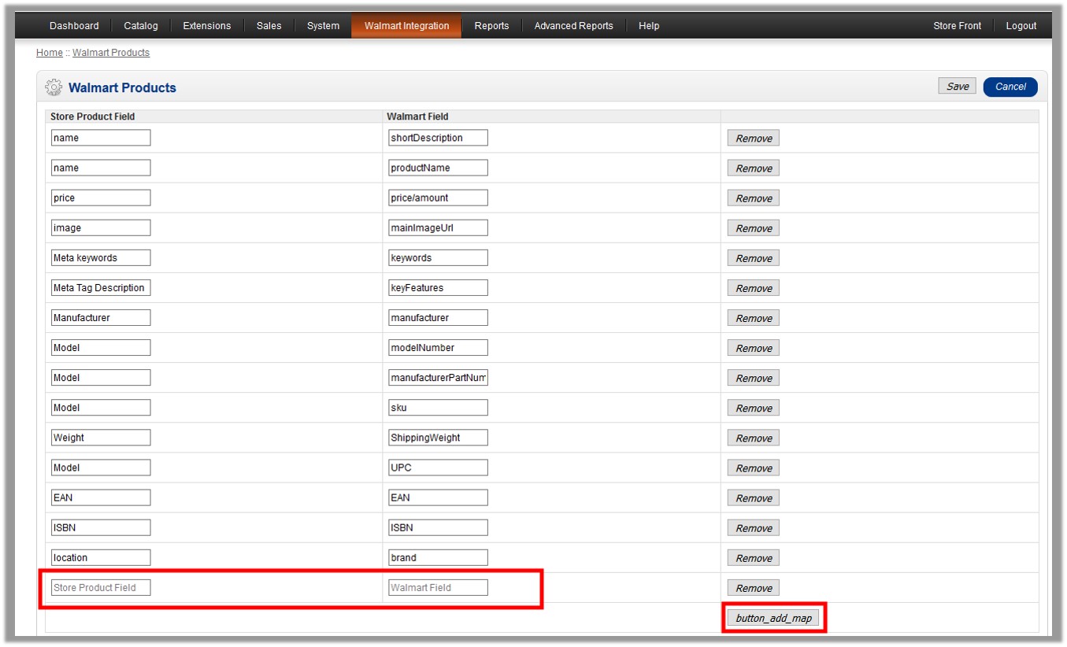
Task: Open the Catalog menu
Action: click(x=141, y=26)
